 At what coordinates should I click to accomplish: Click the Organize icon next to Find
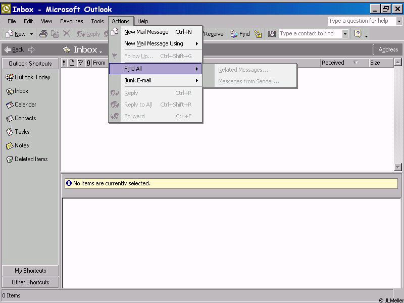pyautogui.click(x=258, y=34)
